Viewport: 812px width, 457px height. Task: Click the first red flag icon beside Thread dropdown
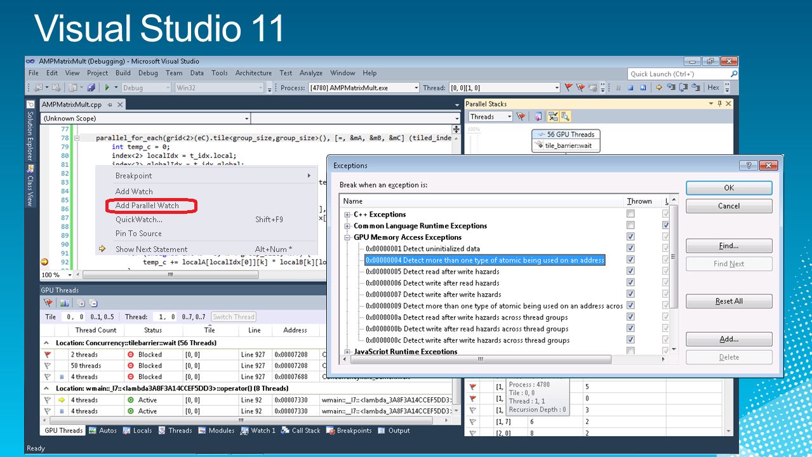569,88
